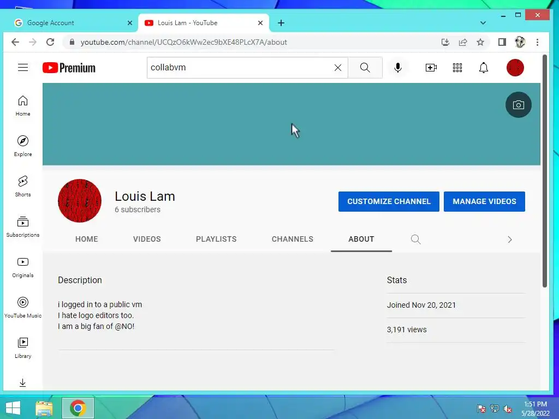Click '3,191 views' stat
Image resolution: width=559 pixels, height=419 pixels.
click(x=406, y=330)
